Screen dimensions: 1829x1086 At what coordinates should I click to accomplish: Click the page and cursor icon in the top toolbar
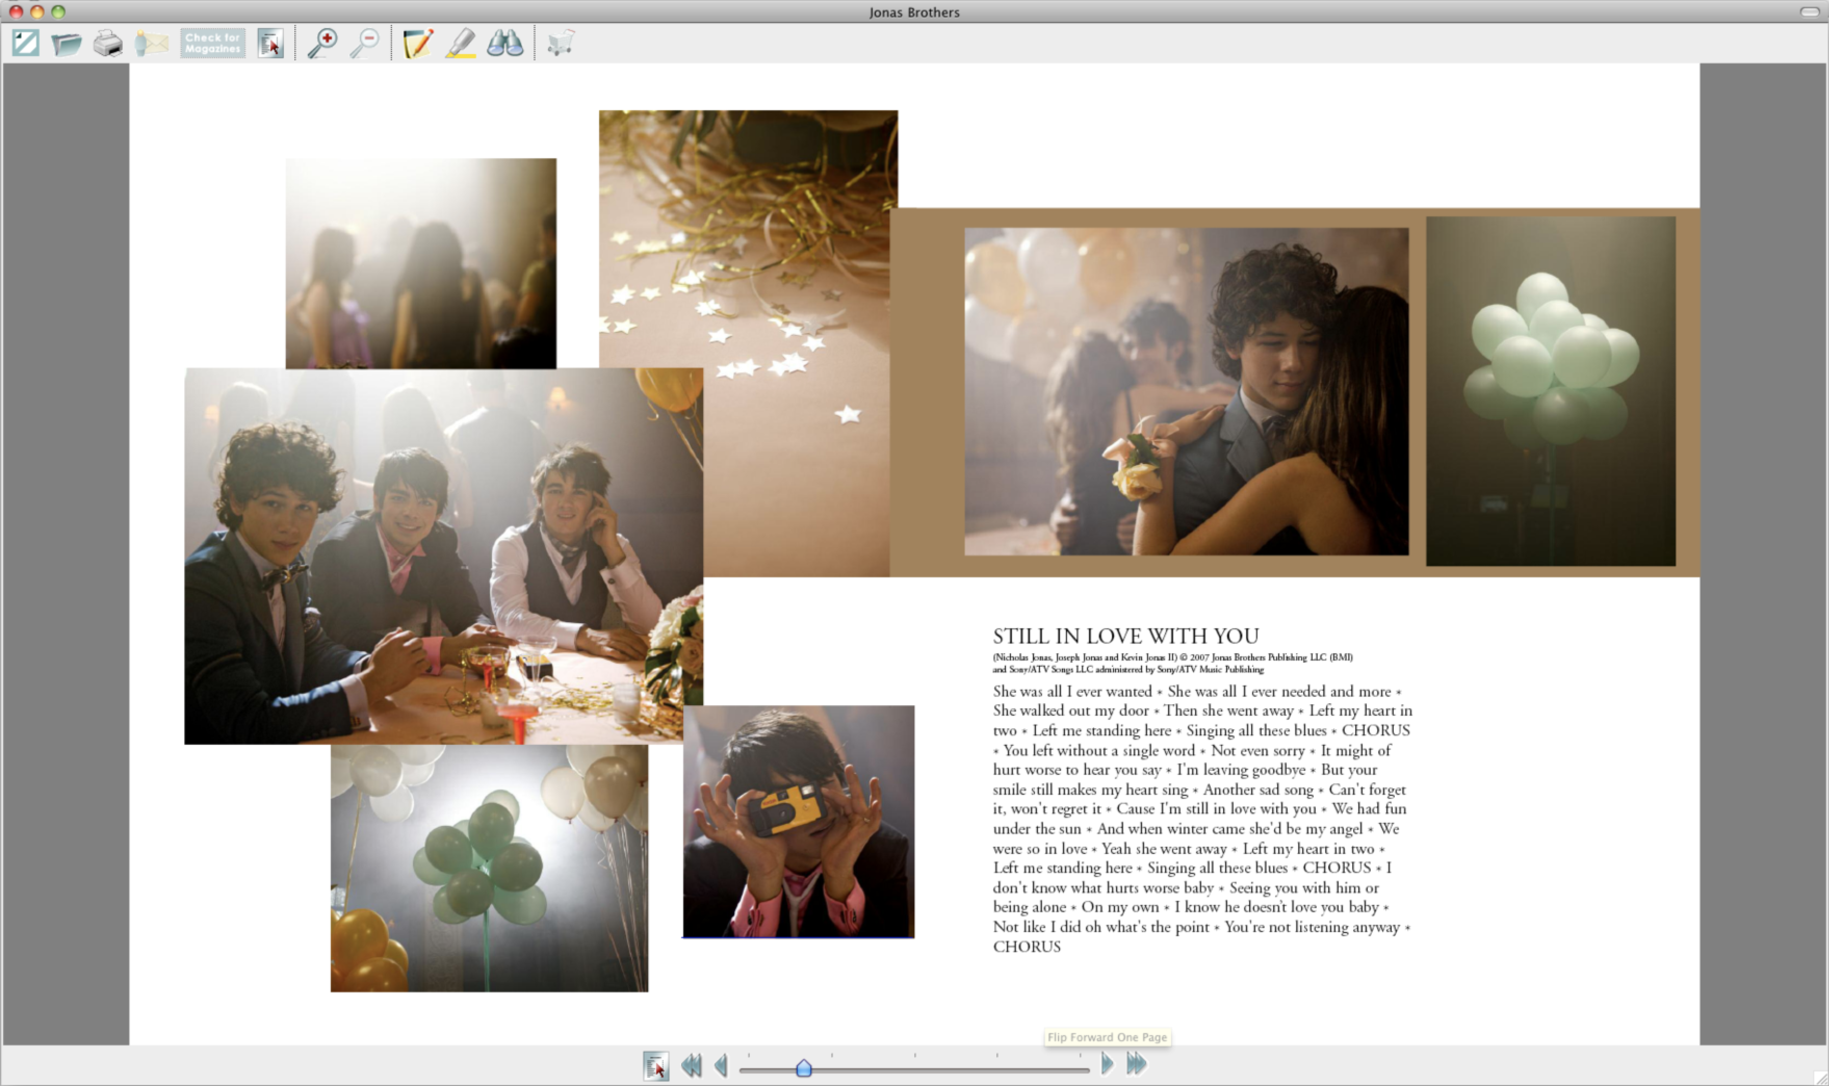pyautogui.click(x=270, y=43)
